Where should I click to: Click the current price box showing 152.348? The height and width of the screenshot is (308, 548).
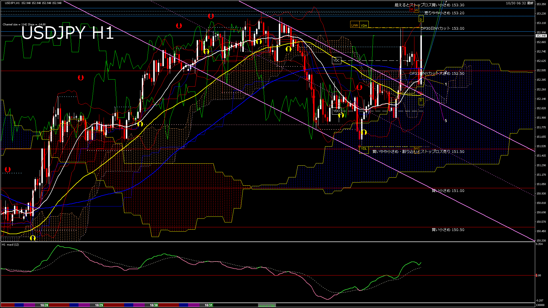(x=541, y=37)
